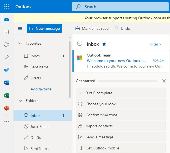
Task: Click the folder pane scroll-up arrow
Action: [x=70, y=37]
